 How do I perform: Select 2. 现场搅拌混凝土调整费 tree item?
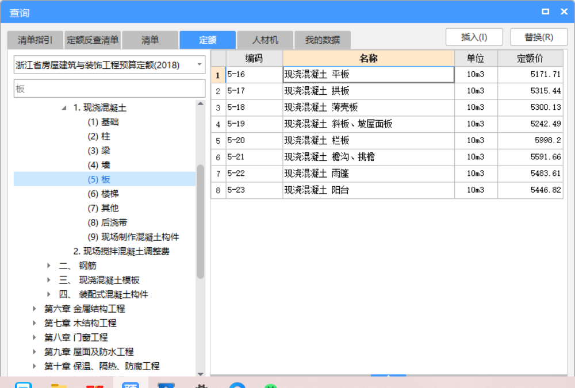pyautogui.click(x=121, y=251)
